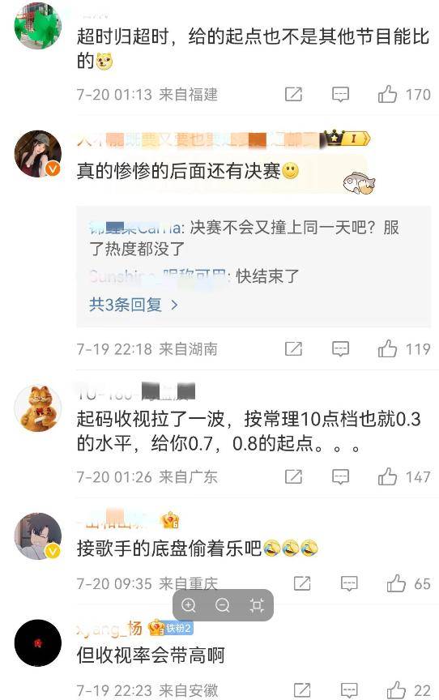Reply to the Guangdong comment from 7-20 01:26
This screenshot has width=439, height=700.
point(340,476)
